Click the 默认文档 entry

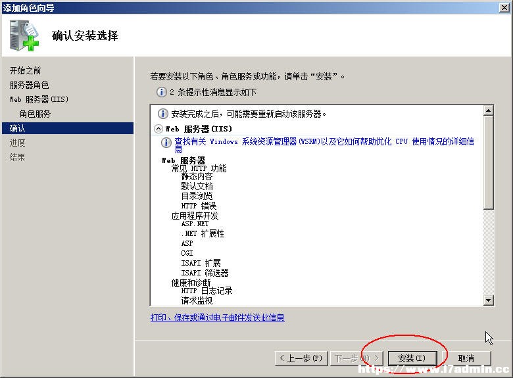point(197,187)
